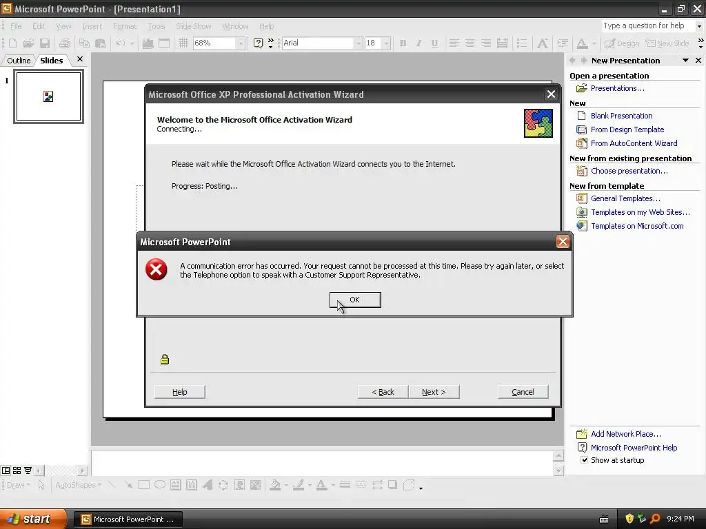
Task: Open the font size 18 dropdown
Action: (x=386, y=43)
